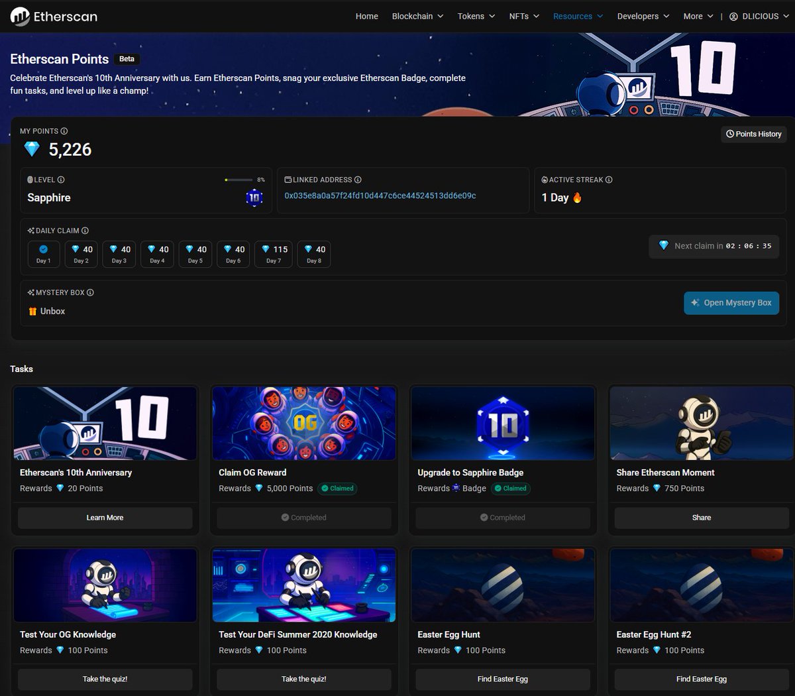Take the quiz for DeFi Summer 2020 Knowledge
This screenshot has width=795, height=696.
tap(304, 679)
